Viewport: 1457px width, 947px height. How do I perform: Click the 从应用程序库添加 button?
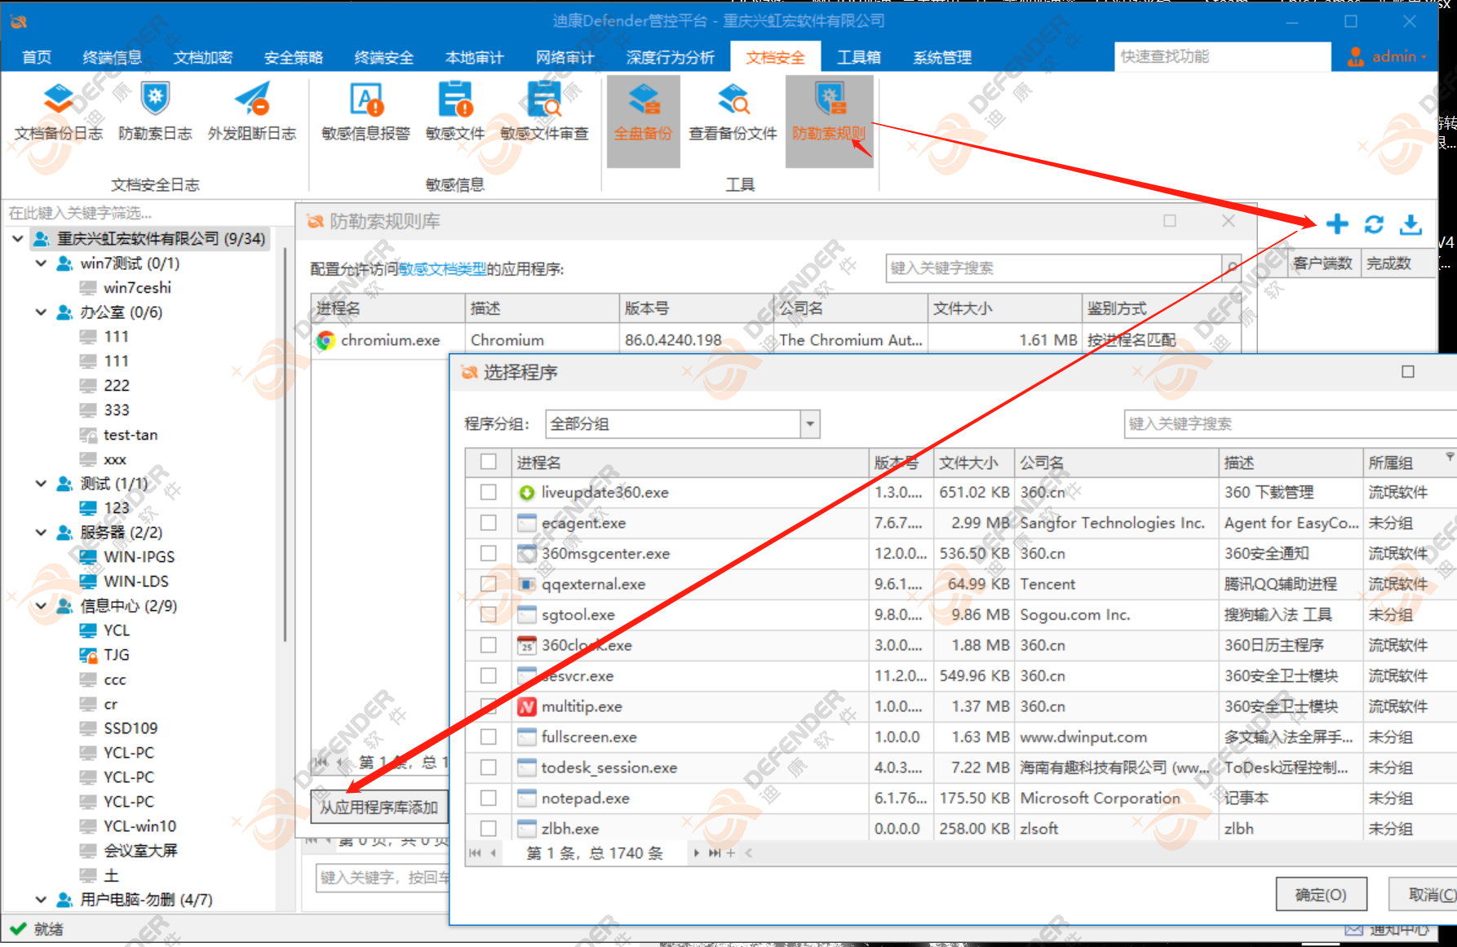[379, 808]
